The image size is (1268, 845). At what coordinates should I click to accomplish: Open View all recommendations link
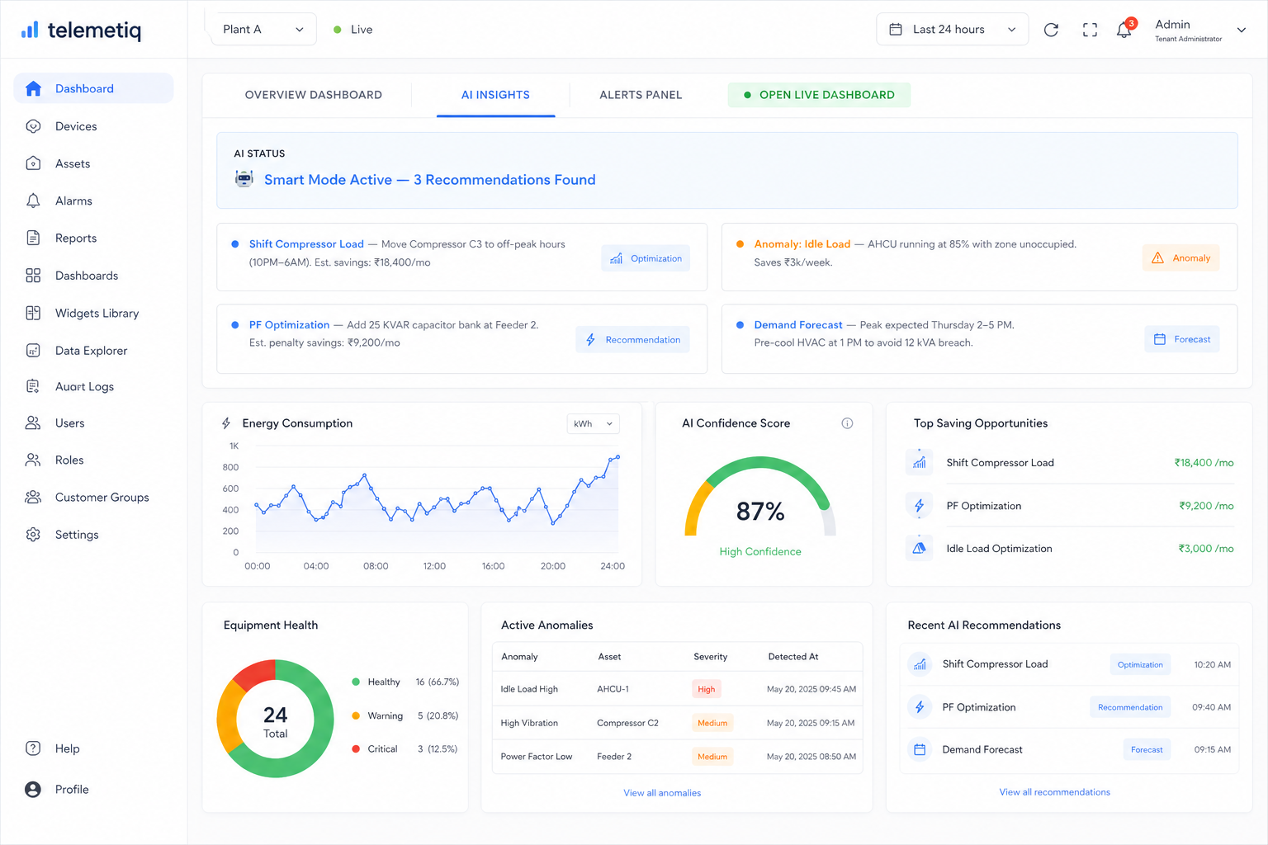tap(1055, 792)
